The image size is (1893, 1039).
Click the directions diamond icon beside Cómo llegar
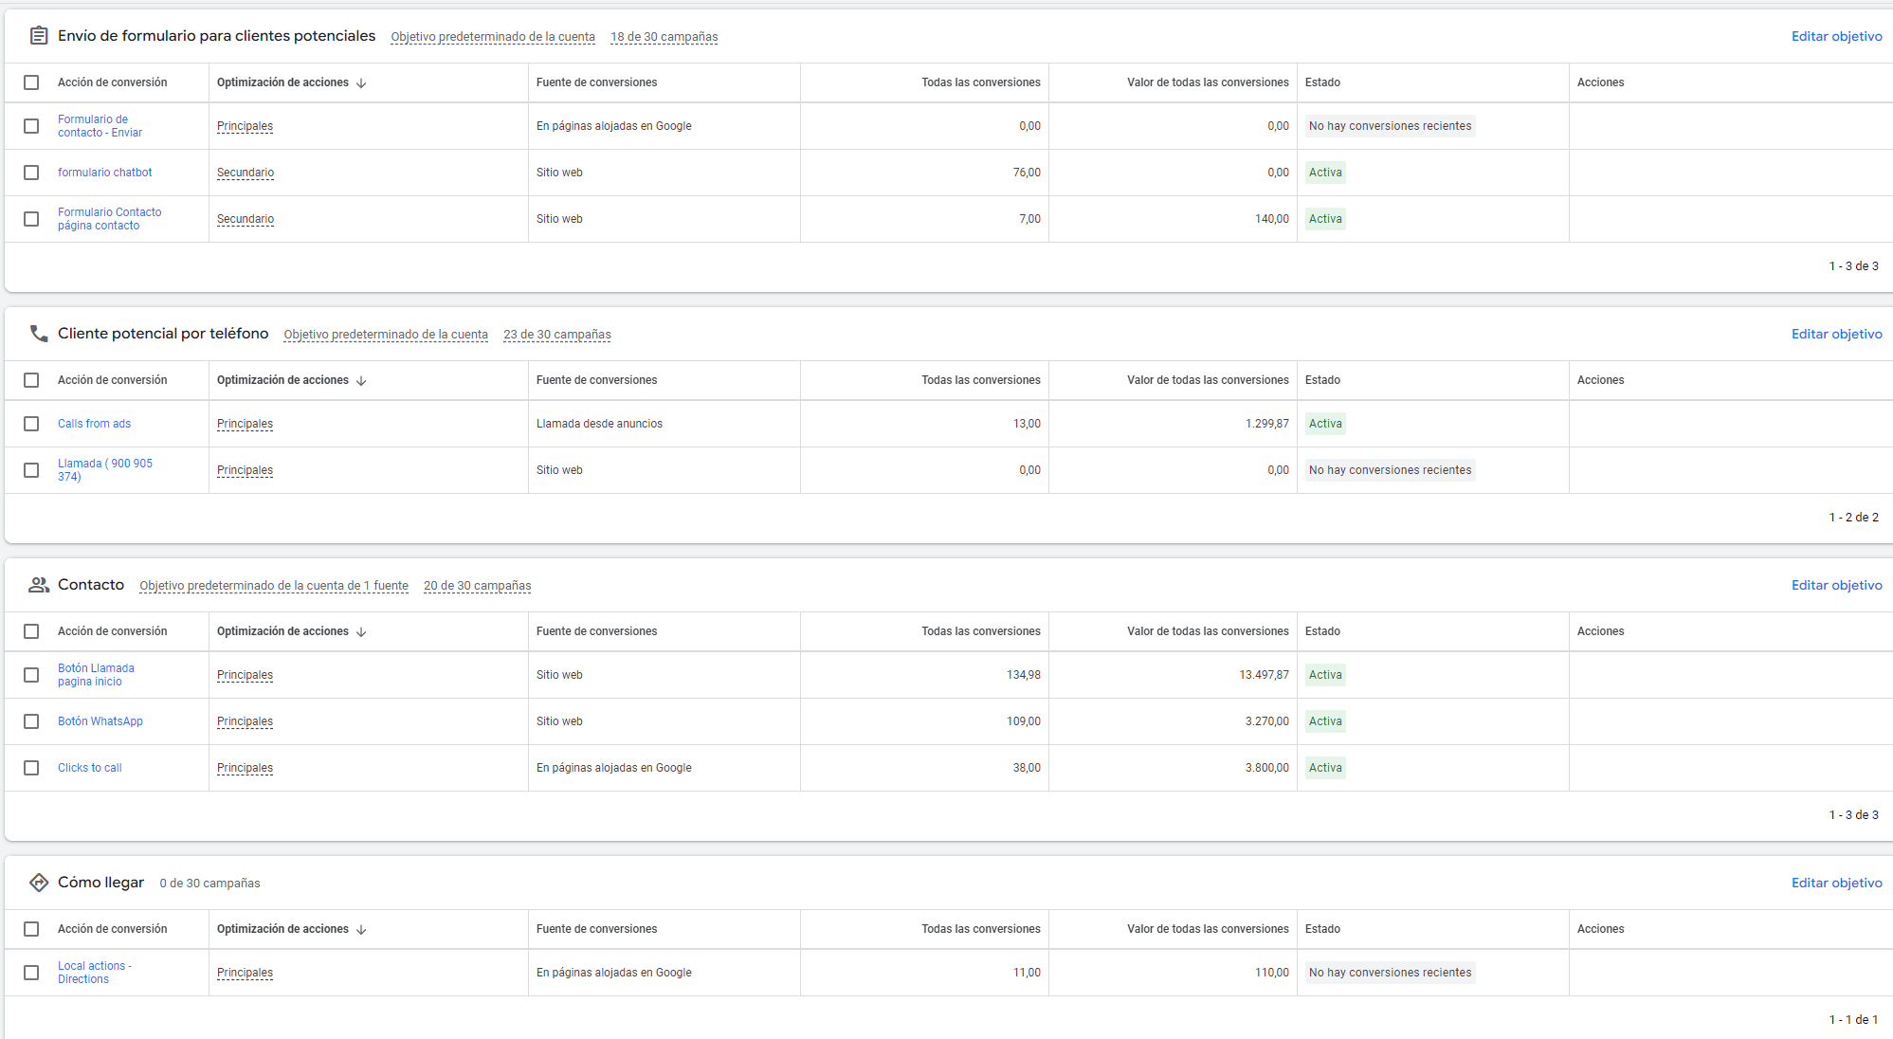pos(39,883)
